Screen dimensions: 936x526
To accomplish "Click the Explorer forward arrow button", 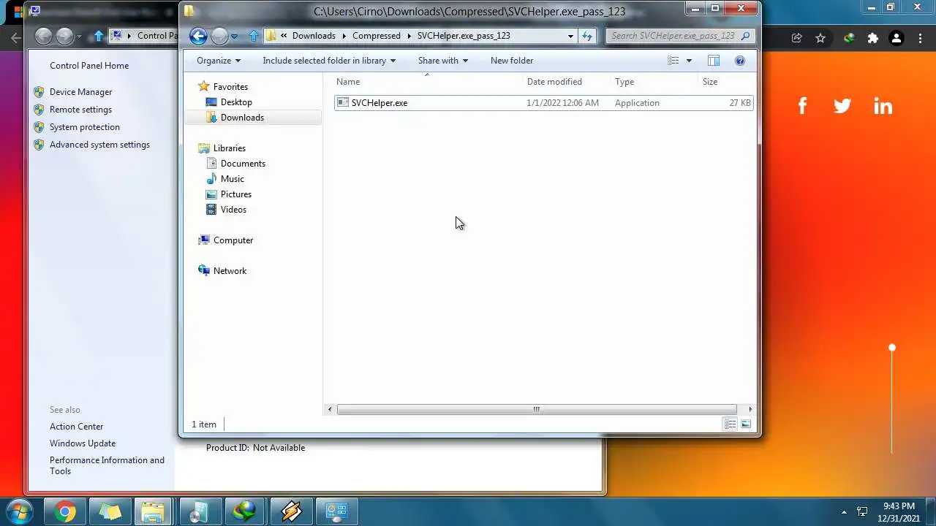I will [x=219, y=36].
